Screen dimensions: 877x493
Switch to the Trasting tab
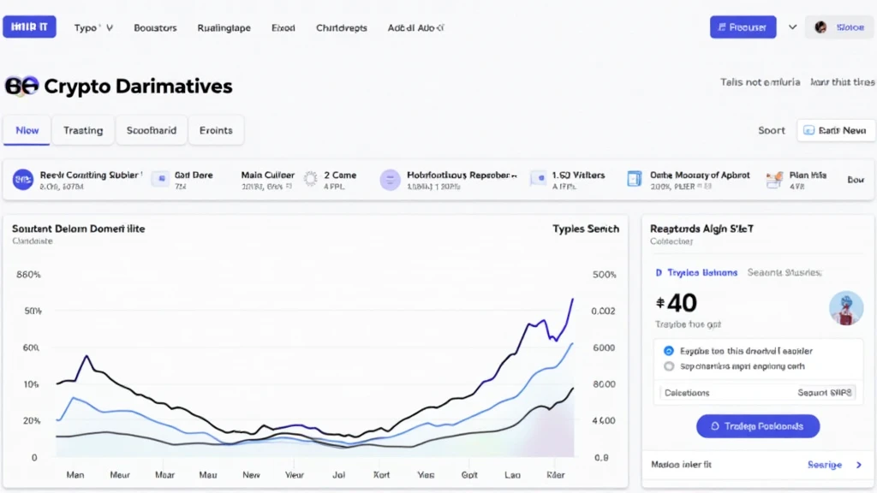click(x=82, y=130)
